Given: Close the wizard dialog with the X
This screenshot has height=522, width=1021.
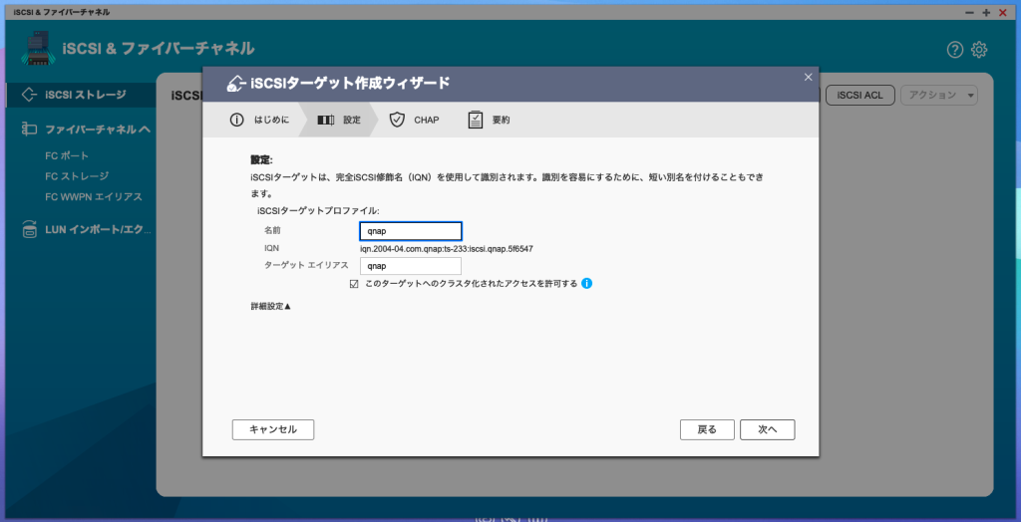Looking at the screenshot, I should (x=808, y=77).
